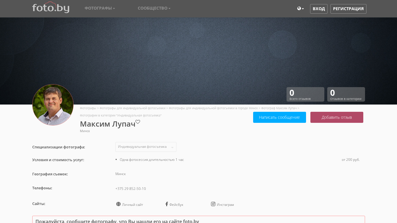
Task: Open the globe language selector
Action: pyautogui.click(x=300, y=9)
